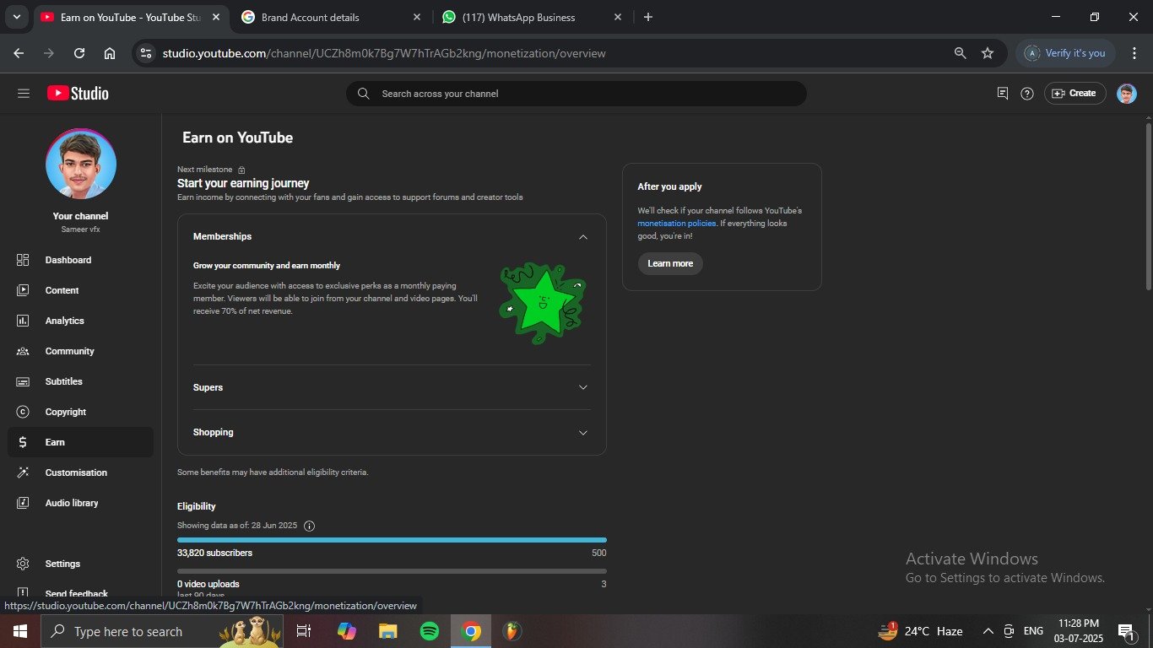Click the lock icon beside Next milestone
The height and width of the screenshot is (648, 1153).
[x=241, y=170]
